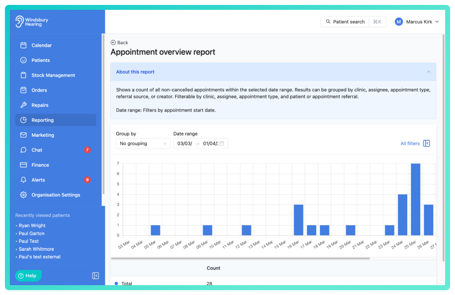
Task: Open the Finance section
Action: coord(56,165)
